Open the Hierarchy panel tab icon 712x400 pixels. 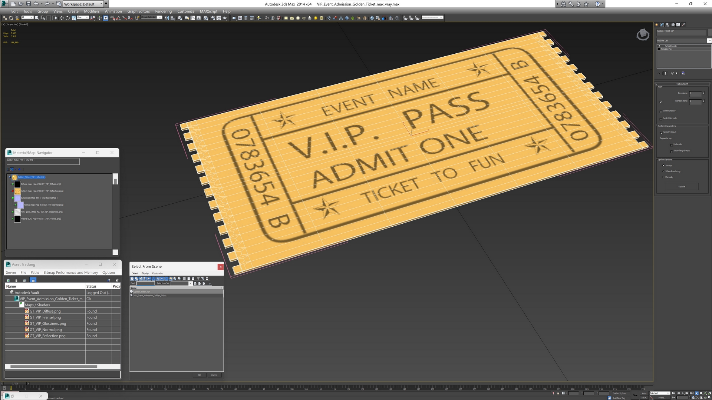[x=667, y=25]
